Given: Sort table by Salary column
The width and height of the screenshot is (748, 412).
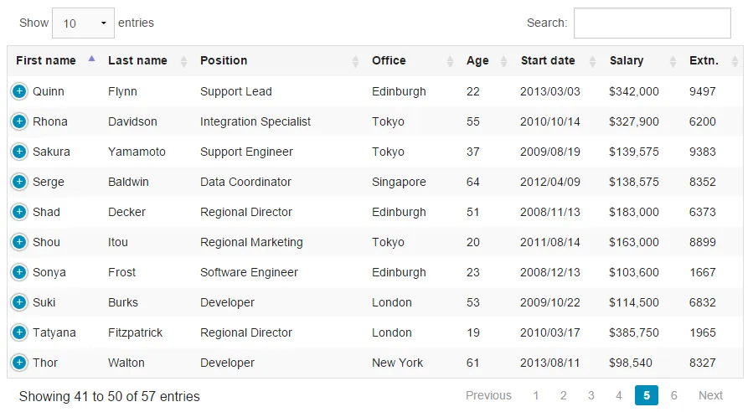Looking at the screenshot, I should click(x=627, y=60).
